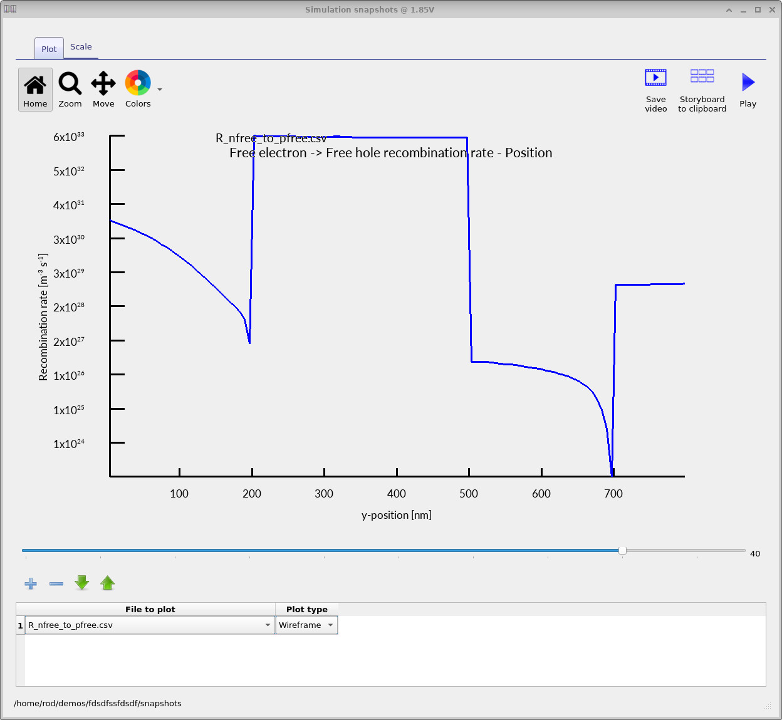The image size is (782, 720).
Task: Click the snapshot slider handle
Action: (622, 550)
